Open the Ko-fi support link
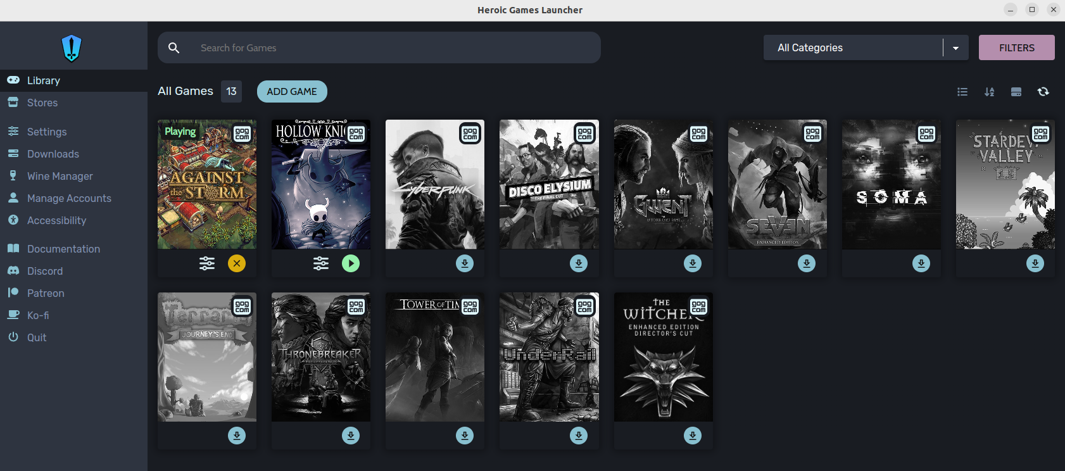This screenshot has width=1065, height=471. click(x=73, y=315)
